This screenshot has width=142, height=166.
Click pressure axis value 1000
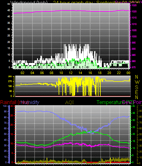click(134, 36)
